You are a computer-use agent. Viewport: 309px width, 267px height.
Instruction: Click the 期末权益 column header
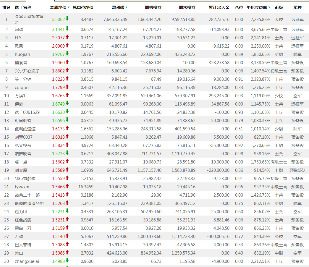click(187, 7)
